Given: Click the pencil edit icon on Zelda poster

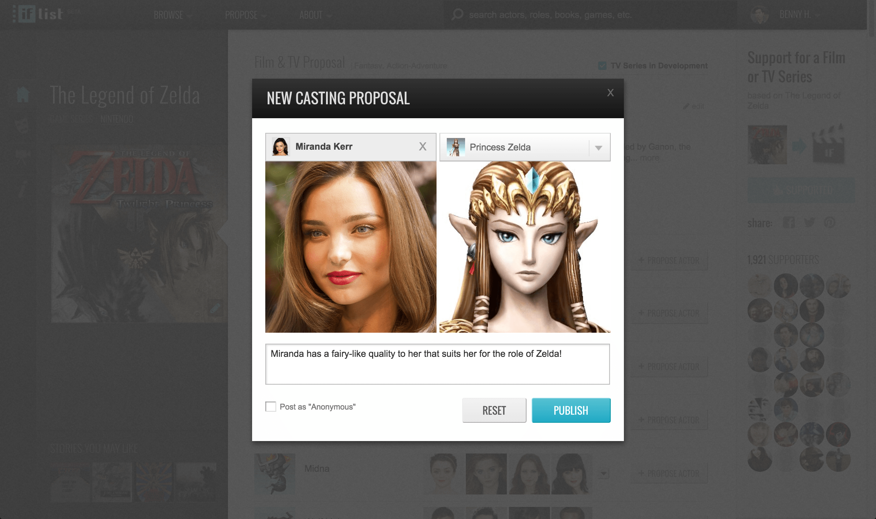Looking at the screenshot, I should coord(215,308).
